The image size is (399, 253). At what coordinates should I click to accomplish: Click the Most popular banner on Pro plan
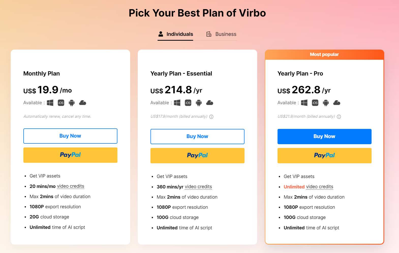(324, 54)
